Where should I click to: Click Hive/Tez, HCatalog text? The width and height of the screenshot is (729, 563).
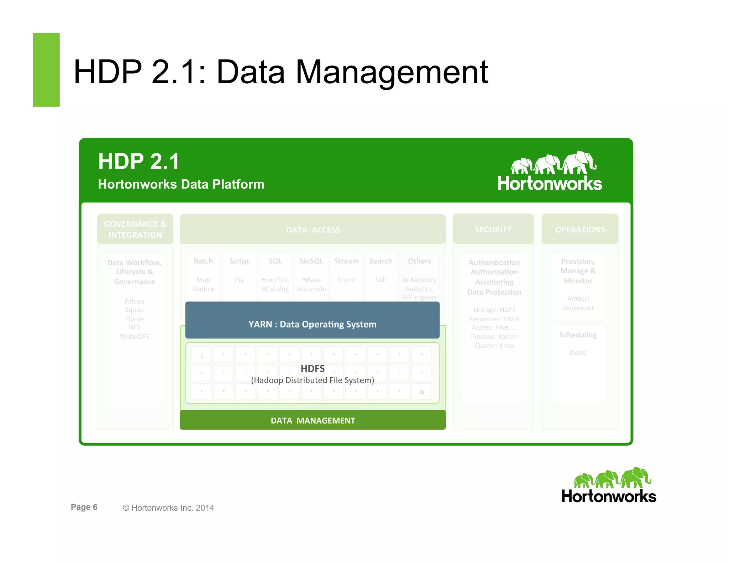coord(275,284)
